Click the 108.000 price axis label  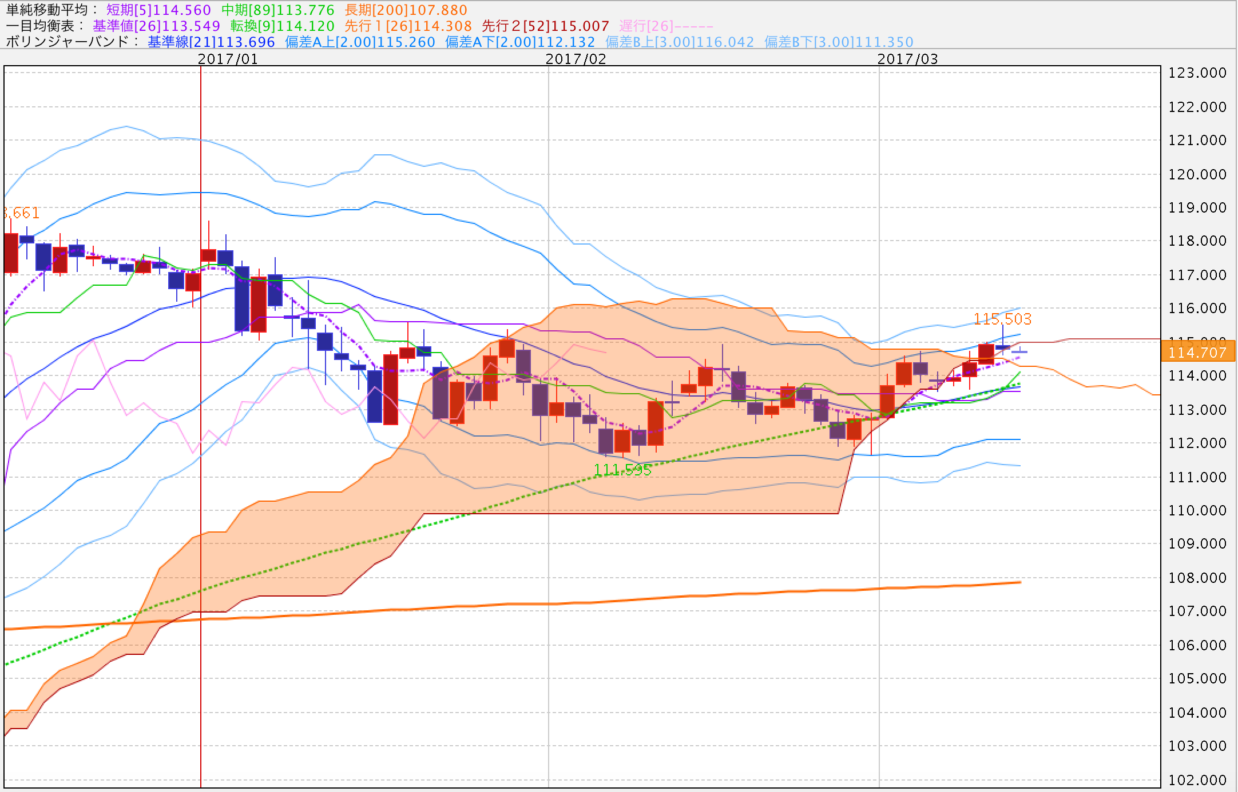click(1197, 578)
